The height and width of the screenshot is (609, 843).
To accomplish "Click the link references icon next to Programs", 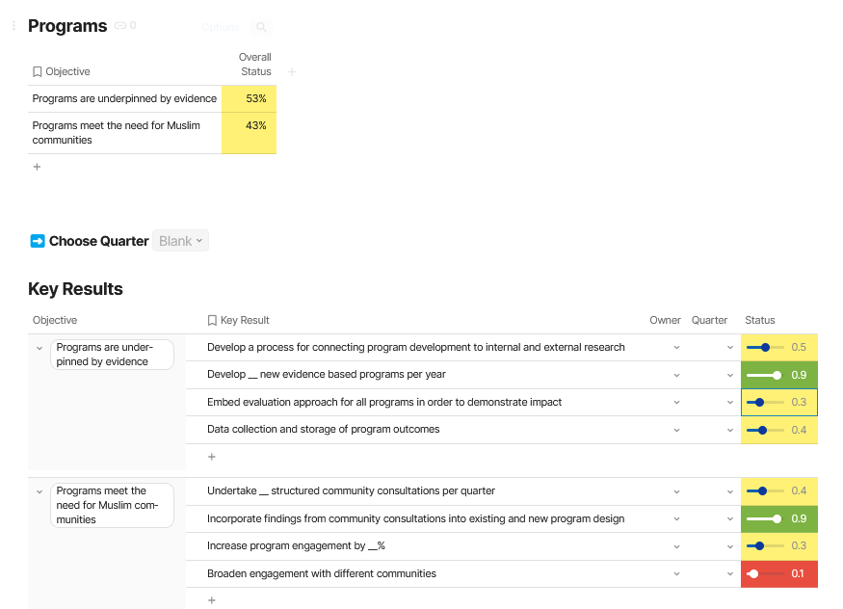I will pos(120,26).
